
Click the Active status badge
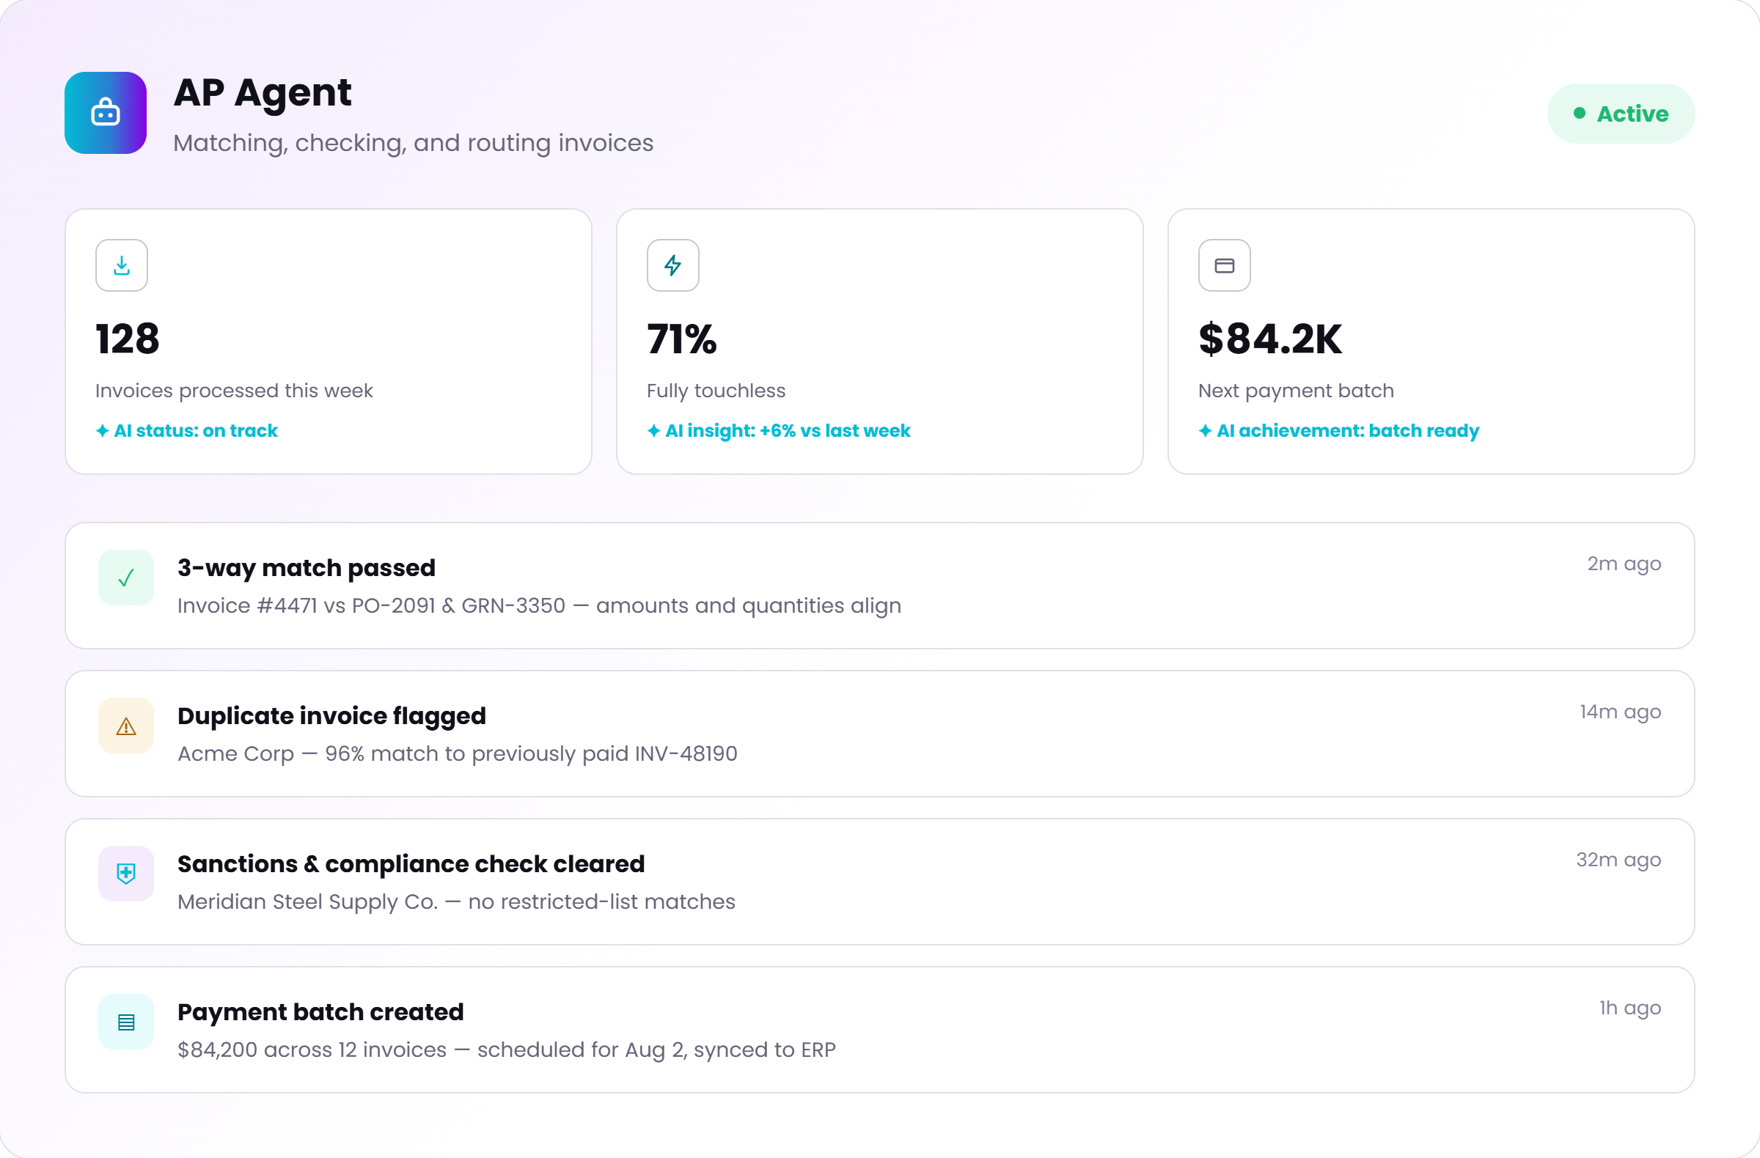click(x=1621, y=114)
